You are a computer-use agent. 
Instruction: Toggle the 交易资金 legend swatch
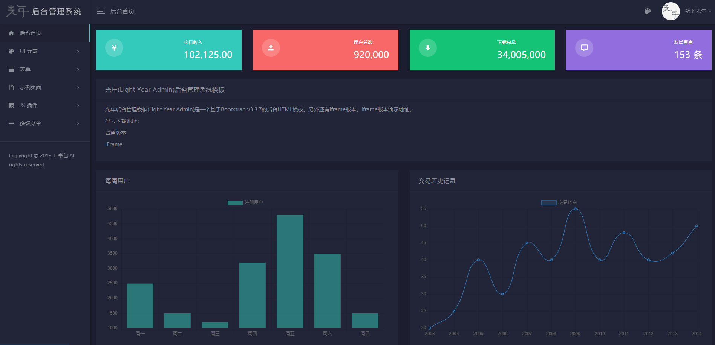(x=549, y=202)
